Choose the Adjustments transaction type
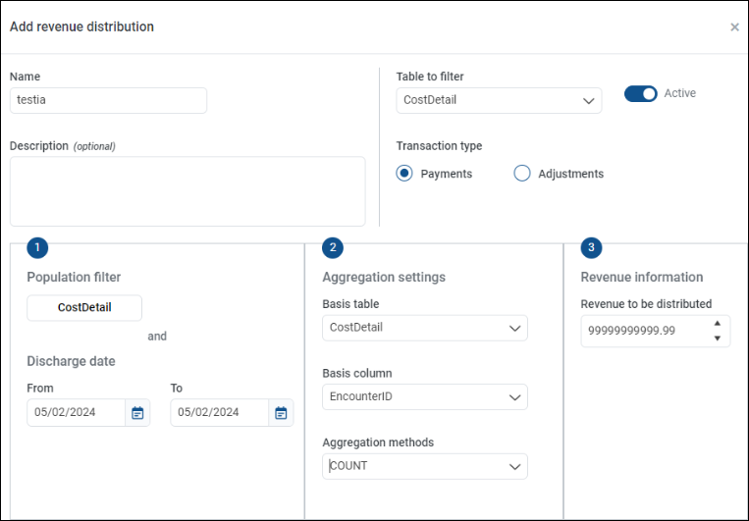749x521 pixels. tap(521, 173)
